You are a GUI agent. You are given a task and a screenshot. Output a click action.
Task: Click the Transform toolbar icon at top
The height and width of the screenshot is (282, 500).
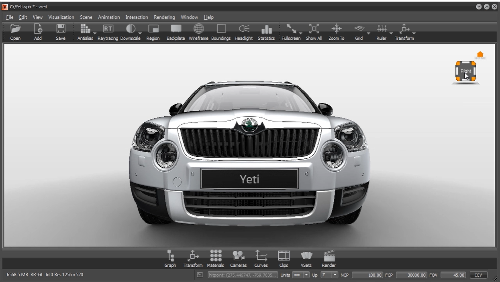pos(404,29)
